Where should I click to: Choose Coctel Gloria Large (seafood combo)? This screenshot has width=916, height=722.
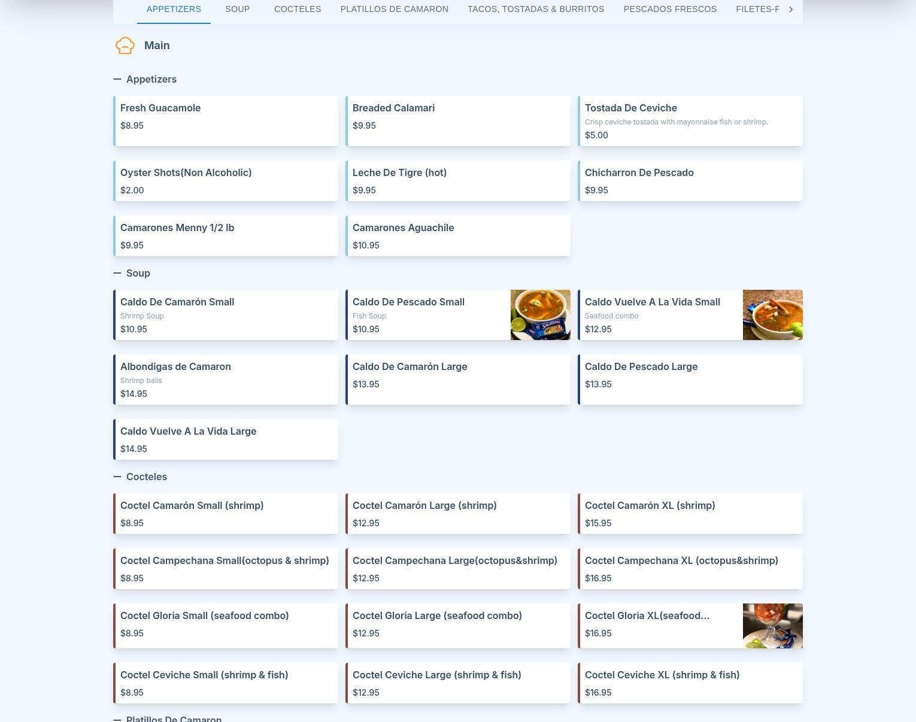tap(458, 626)
